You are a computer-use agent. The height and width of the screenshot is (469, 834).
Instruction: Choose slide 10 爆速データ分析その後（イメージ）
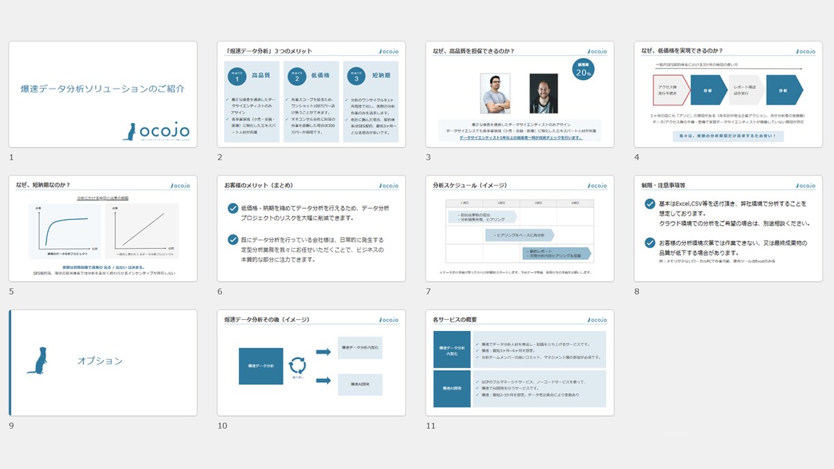pos(311,362)
